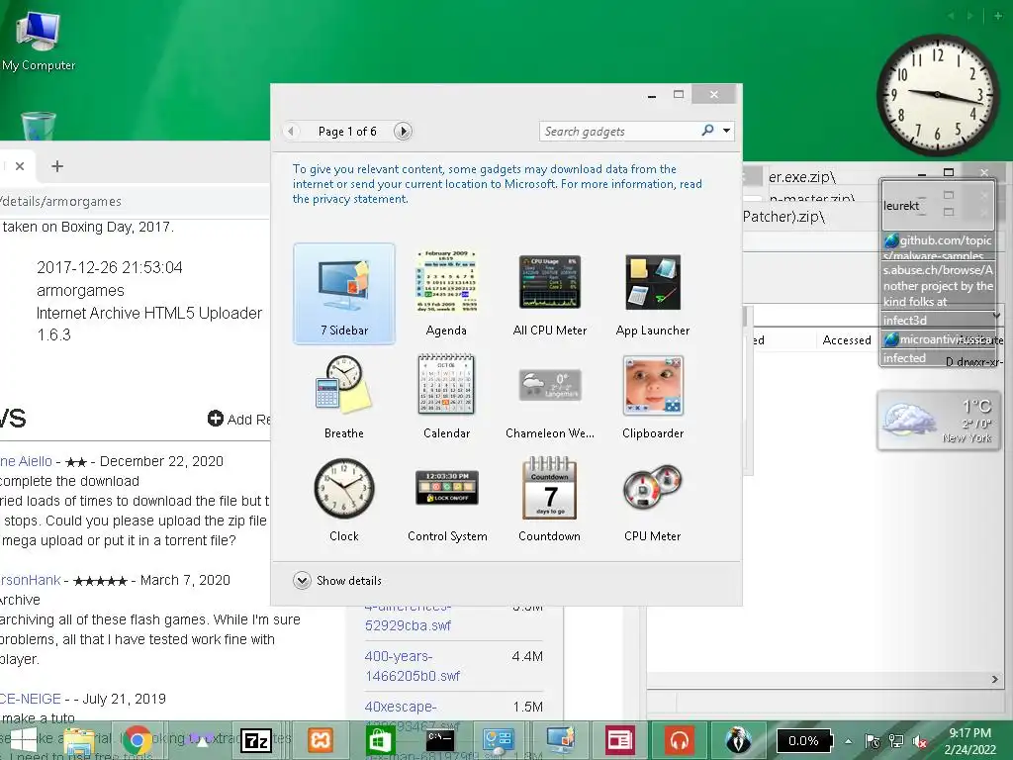Screen dimensions: 1013x760
Task: Click the New York weather gadget
Action: coord(938,421)
